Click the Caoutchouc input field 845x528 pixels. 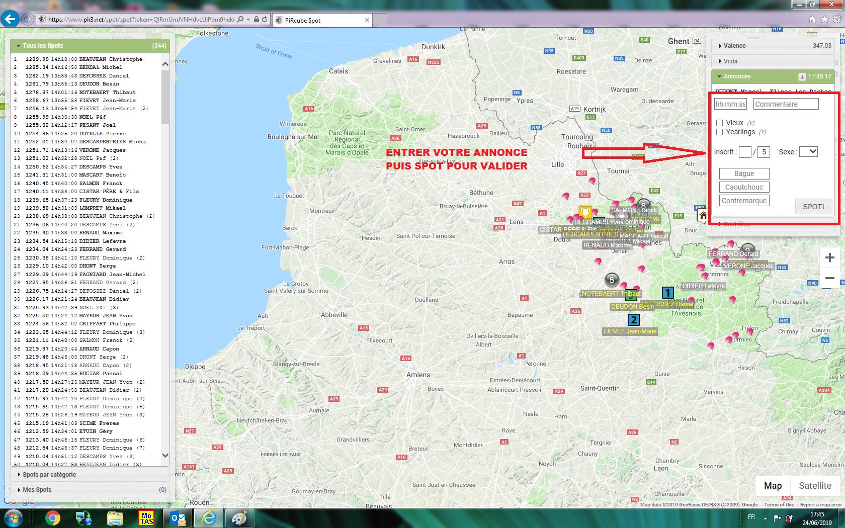point(744,187)
